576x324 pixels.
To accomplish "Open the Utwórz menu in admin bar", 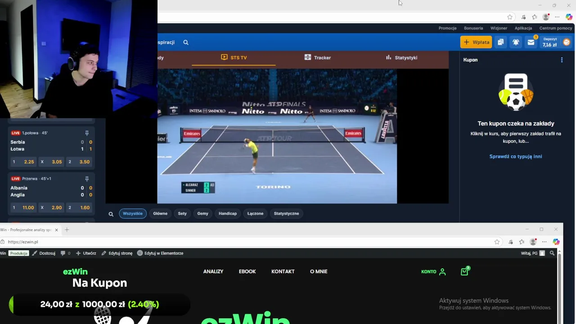I will point(86,253).
